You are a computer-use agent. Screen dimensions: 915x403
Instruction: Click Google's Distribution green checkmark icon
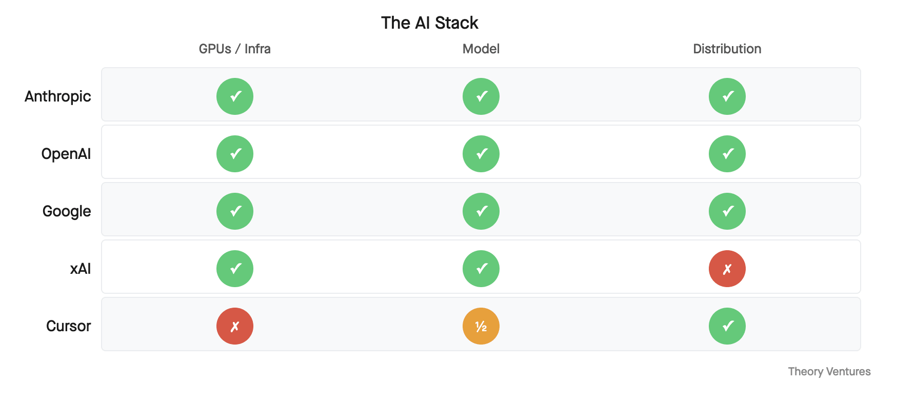[x=727, y=211]
